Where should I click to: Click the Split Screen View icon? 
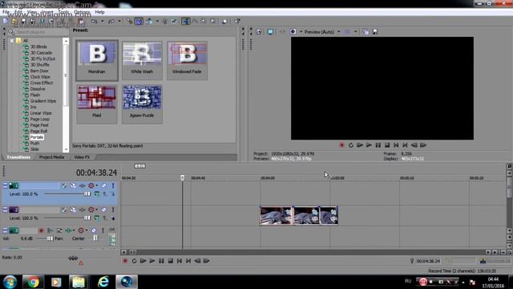click(293, 32)
